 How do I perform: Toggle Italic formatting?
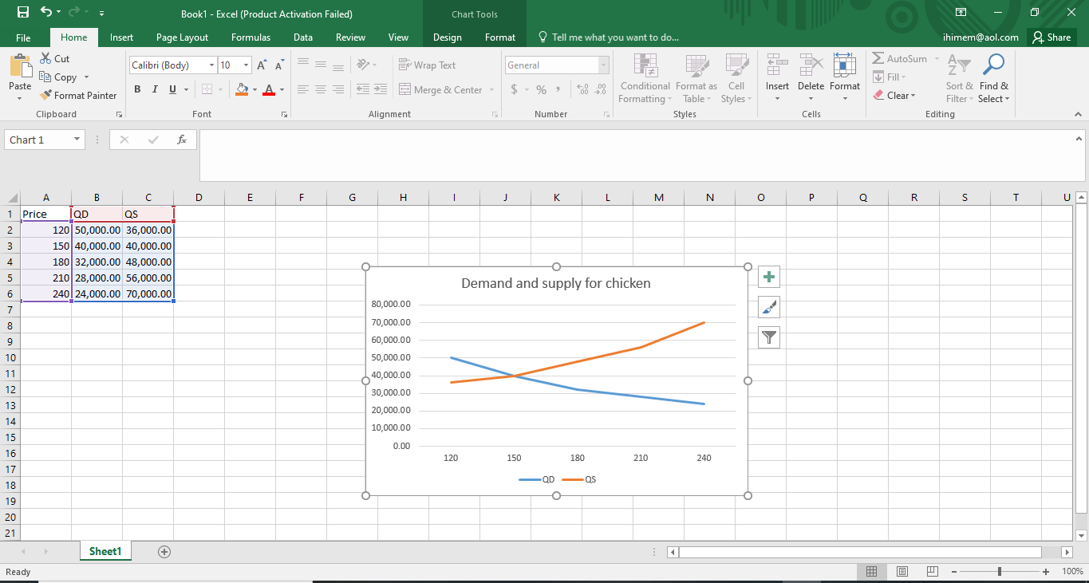[156, 89]
